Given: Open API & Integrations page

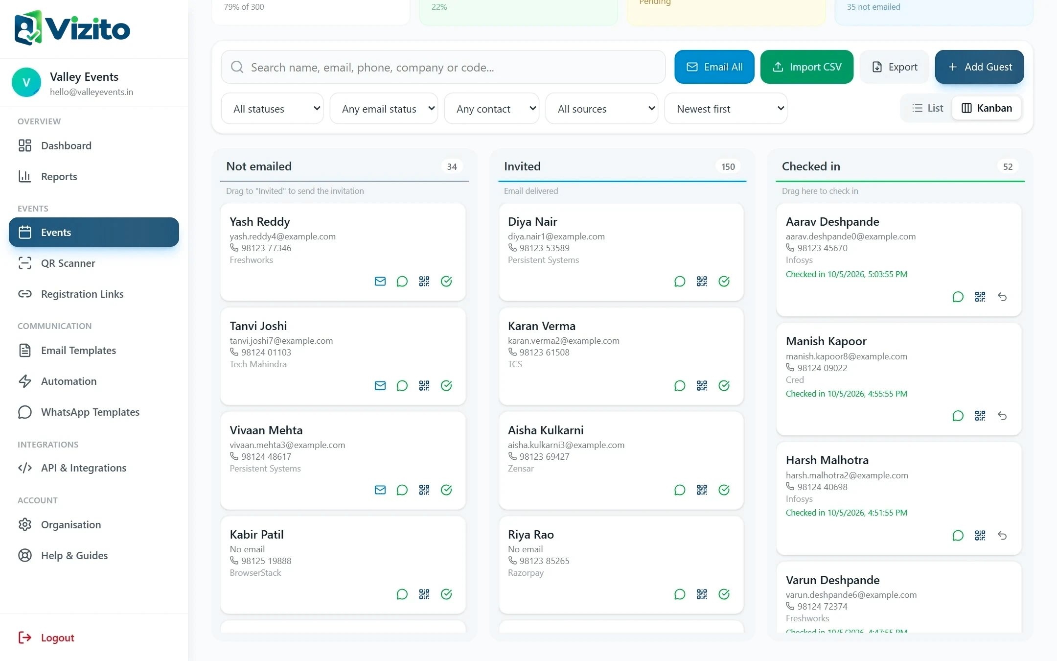Looking at the screenshot, I should 94,468.
